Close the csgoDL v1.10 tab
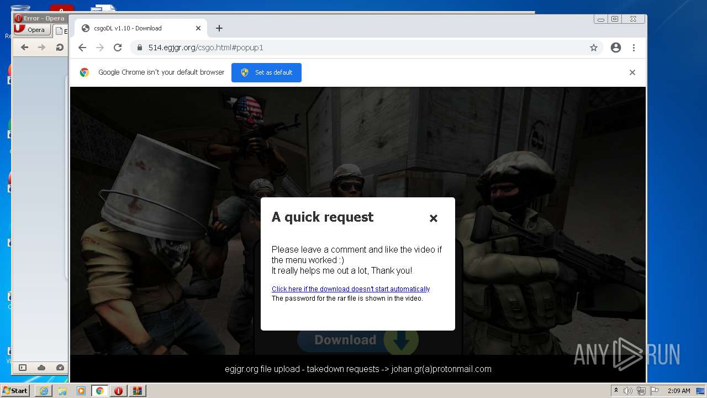Screen dimensions: 707x398 click(198, 28)
